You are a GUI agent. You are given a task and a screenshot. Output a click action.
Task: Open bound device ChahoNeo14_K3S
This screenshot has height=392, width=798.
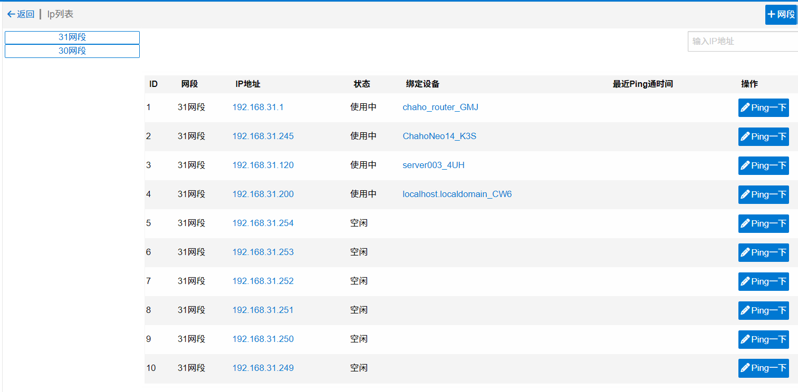[x=439, y=136]
